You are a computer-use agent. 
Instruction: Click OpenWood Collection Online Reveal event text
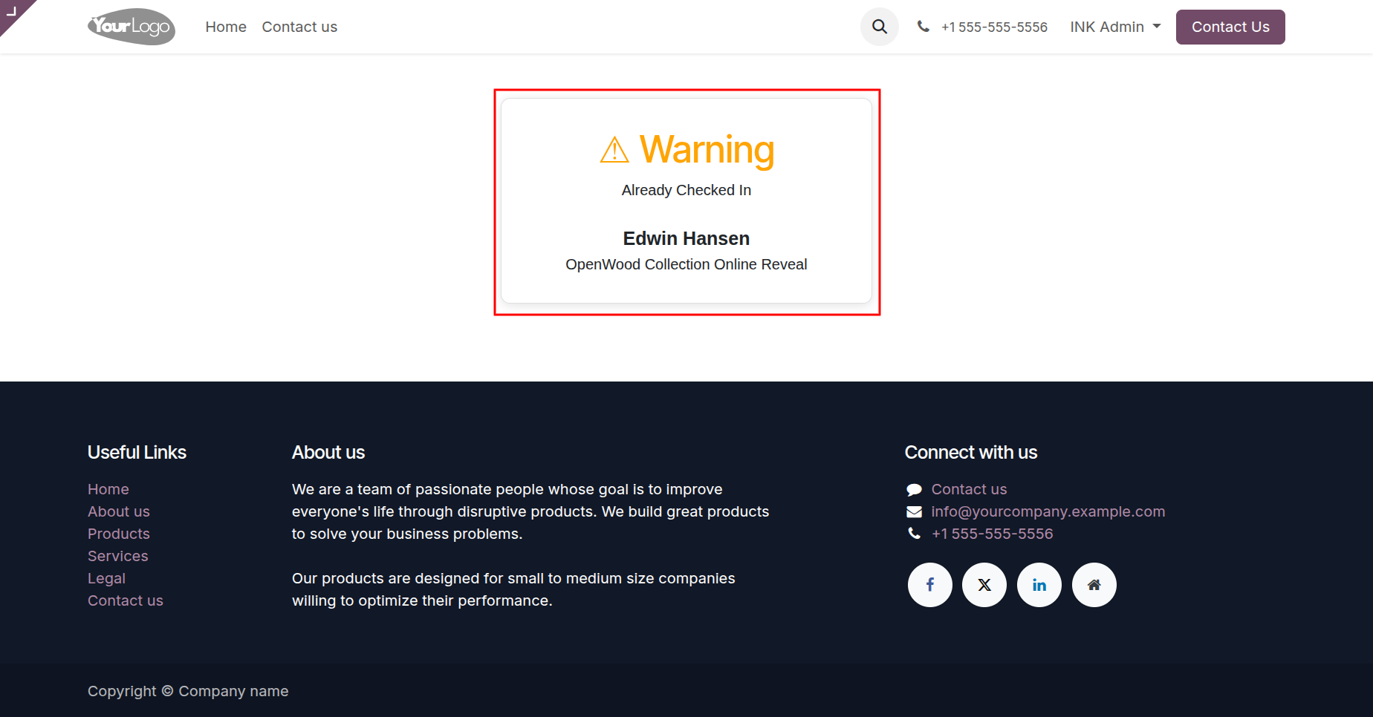[x=686, y=264]
